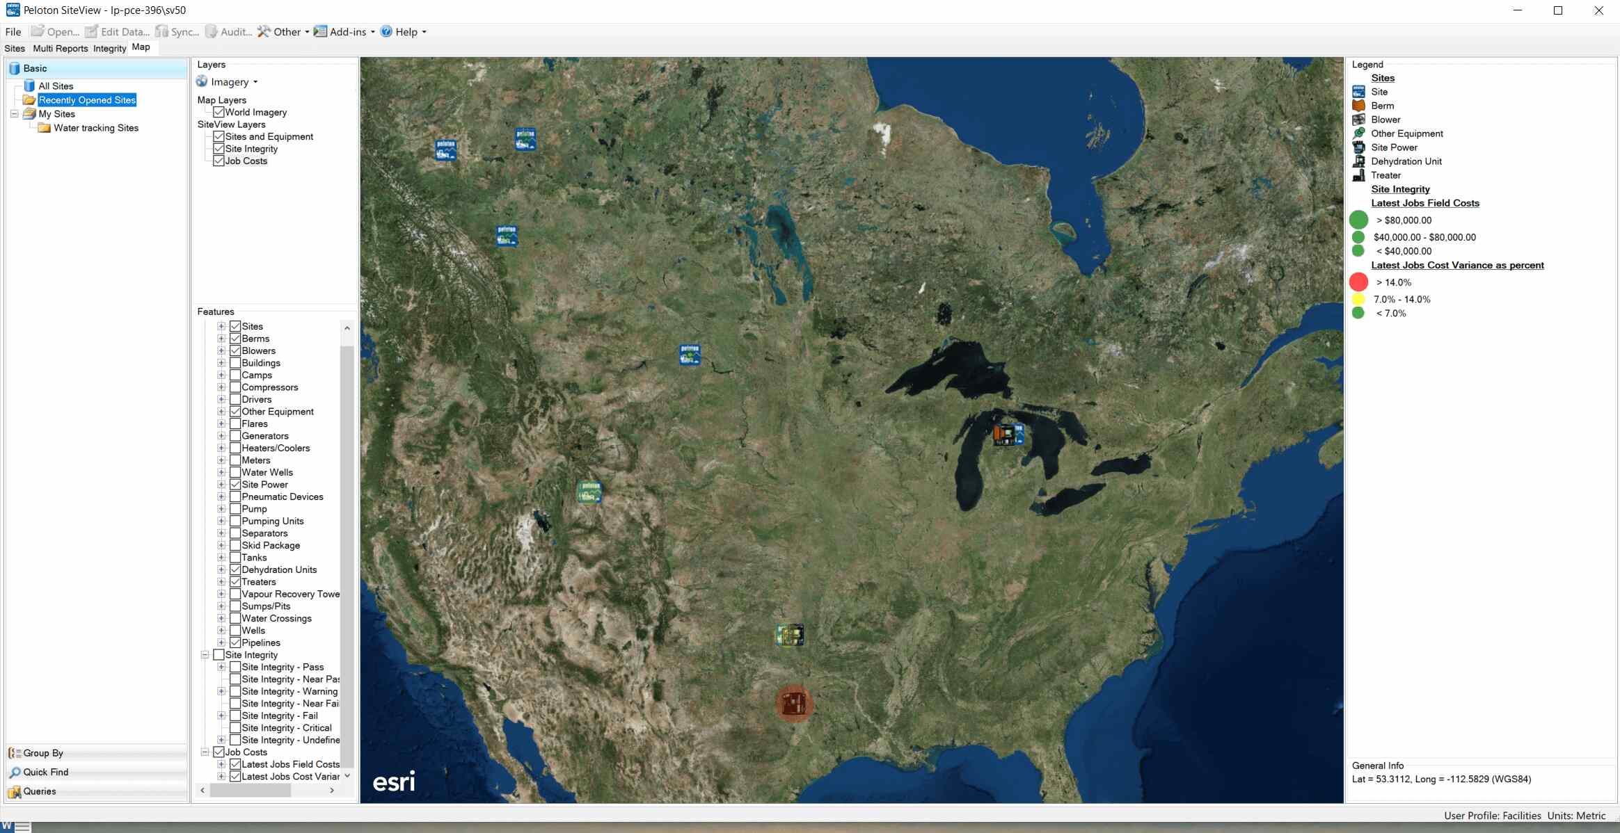
Task: Switch to the Sites tab
Action: [x=15, y=48]
